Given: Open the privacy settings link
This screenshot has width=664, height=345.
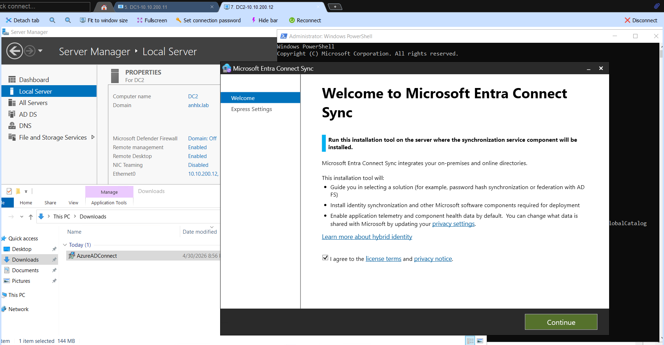Looking at the screenshot, I should (453, 224).
